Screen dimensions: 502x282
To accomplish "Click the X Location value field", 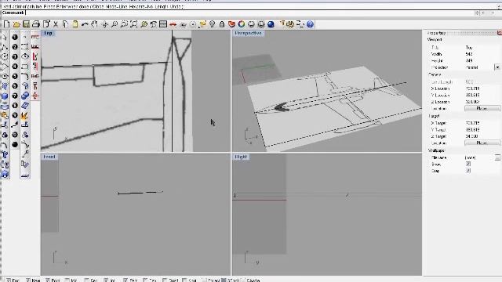I will tap(482, 89).
